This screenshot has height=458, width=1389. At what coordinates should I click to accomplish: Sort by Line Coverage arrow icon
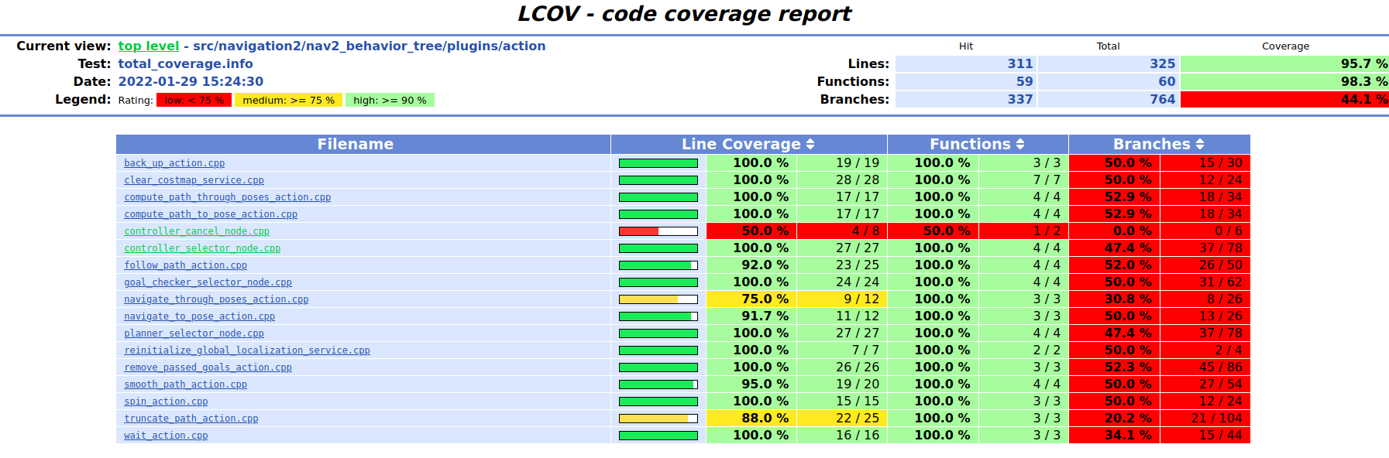810,144
